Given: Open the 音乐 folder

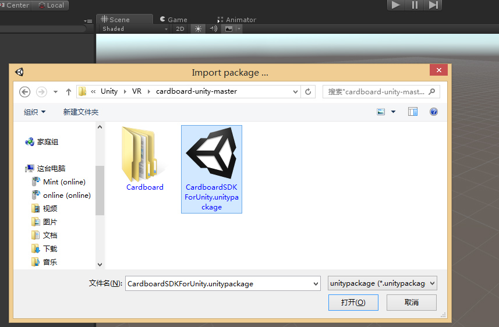Looking at the screenshot, I should [45, 262].
